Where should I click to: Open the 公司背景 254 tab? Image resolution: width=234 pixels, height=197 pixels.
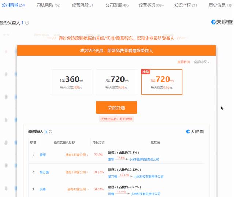click(13, 5)
